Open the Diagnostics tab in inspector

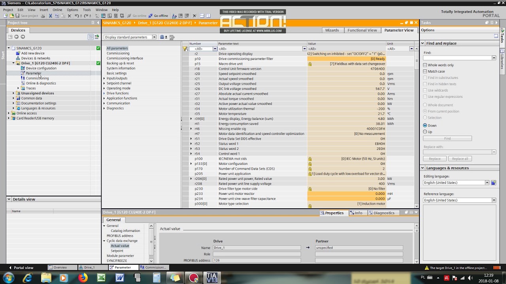tap(381, 213)
